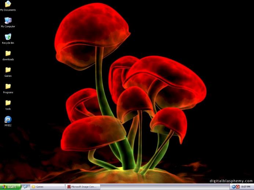Viewport: 254px width, 190px height.
Task: Switch to the Games taskbar window
Action: (x=47, y=187)
